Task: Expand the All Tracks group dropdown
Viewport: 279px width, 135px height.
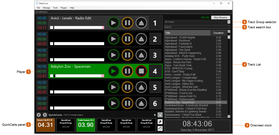Action: pos(229,22)
